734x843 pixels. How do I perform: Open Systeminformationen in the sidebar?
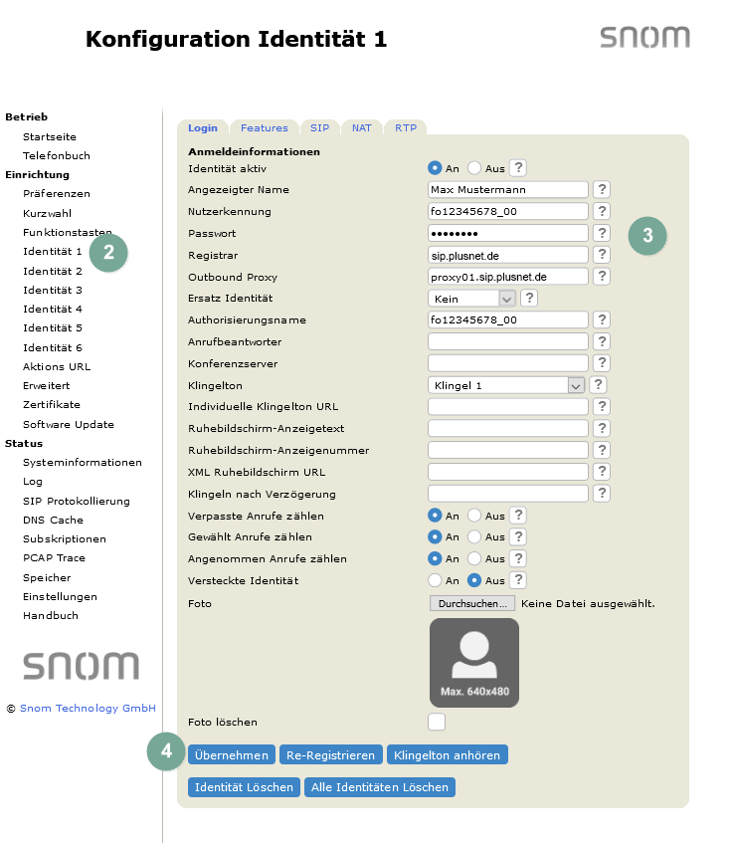(83, 463)
